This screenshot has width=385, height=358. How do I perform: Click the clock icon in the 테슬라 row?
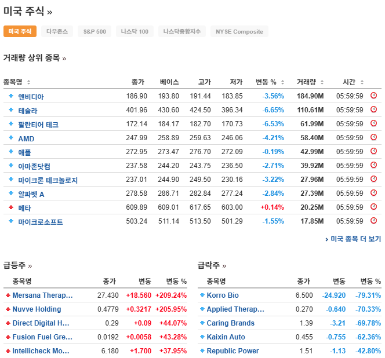coord(373,109)
